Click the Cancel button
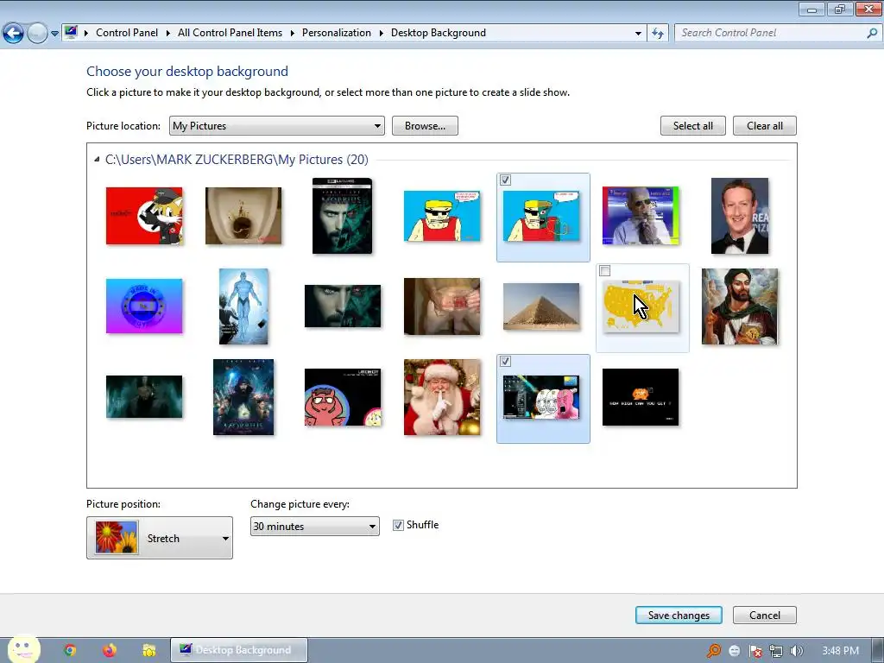The width and height of the screenshot is (884, 663). click(x=765, y=615)
